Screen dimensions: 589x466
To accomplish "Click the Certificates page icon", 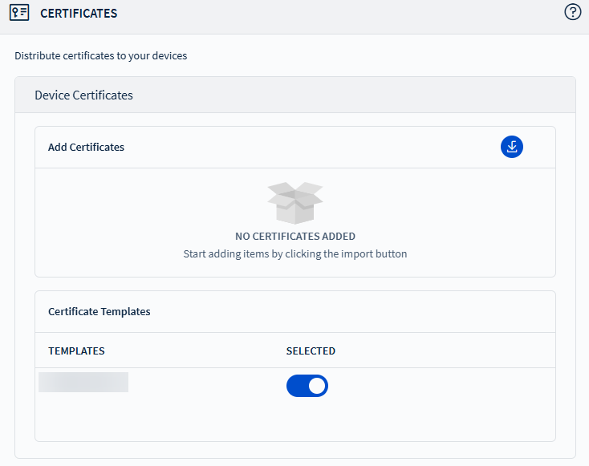I will pyautogui.click(x=19, y=13).
